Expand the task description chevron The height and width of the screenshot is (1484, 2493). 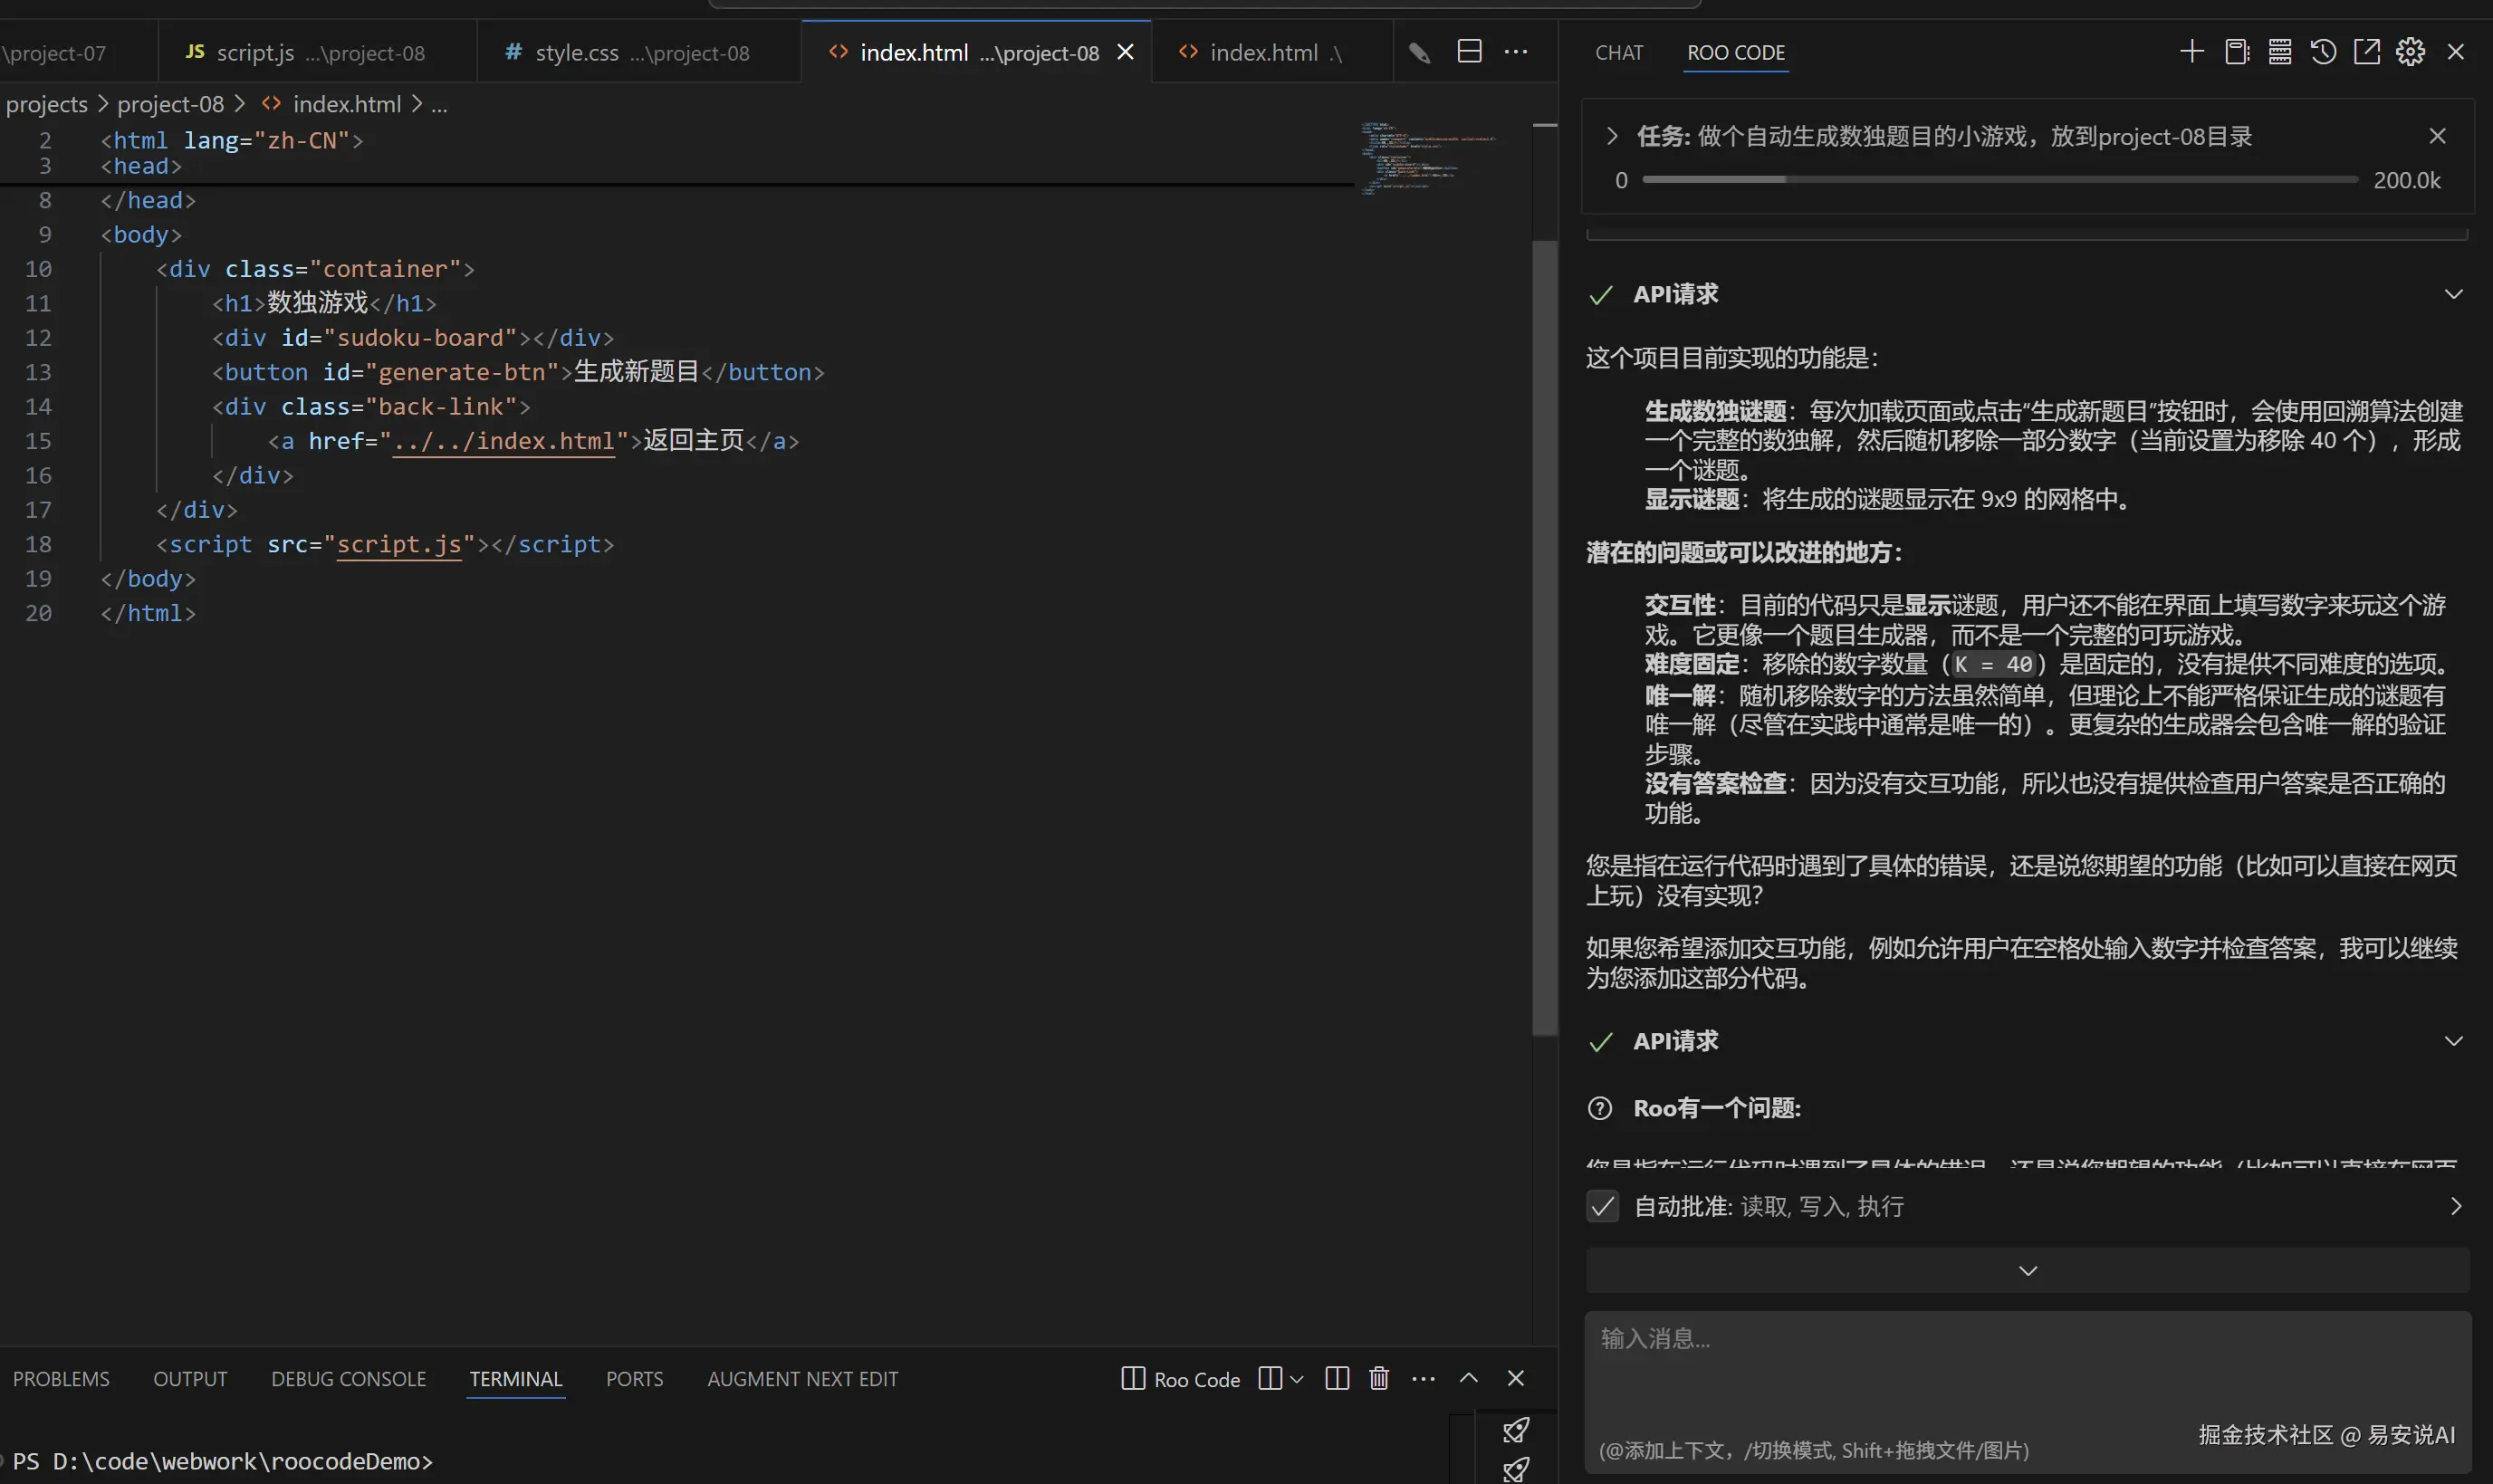1611,136
